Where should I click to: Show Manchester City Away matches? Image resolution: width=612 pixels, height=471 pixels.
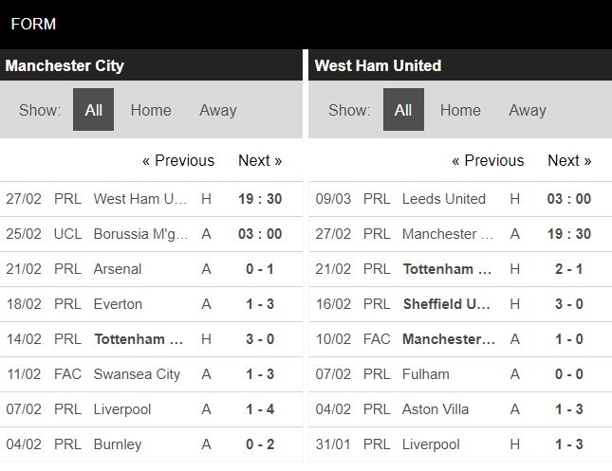[x=217, y=110]
